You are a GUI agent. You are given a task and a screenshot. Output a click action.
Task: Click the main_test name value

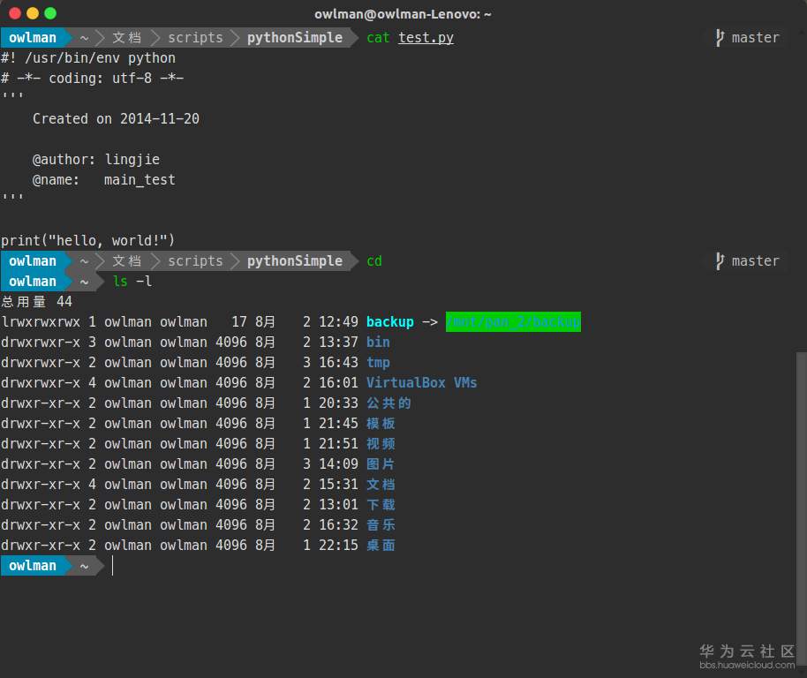coord(140,180)
